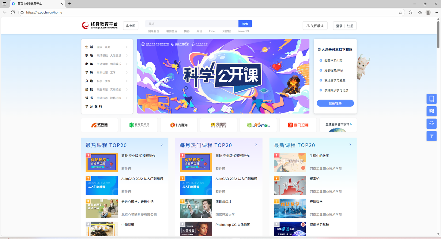
Task: Click the blue 搜索 button
Action: (x=245, y=24)
